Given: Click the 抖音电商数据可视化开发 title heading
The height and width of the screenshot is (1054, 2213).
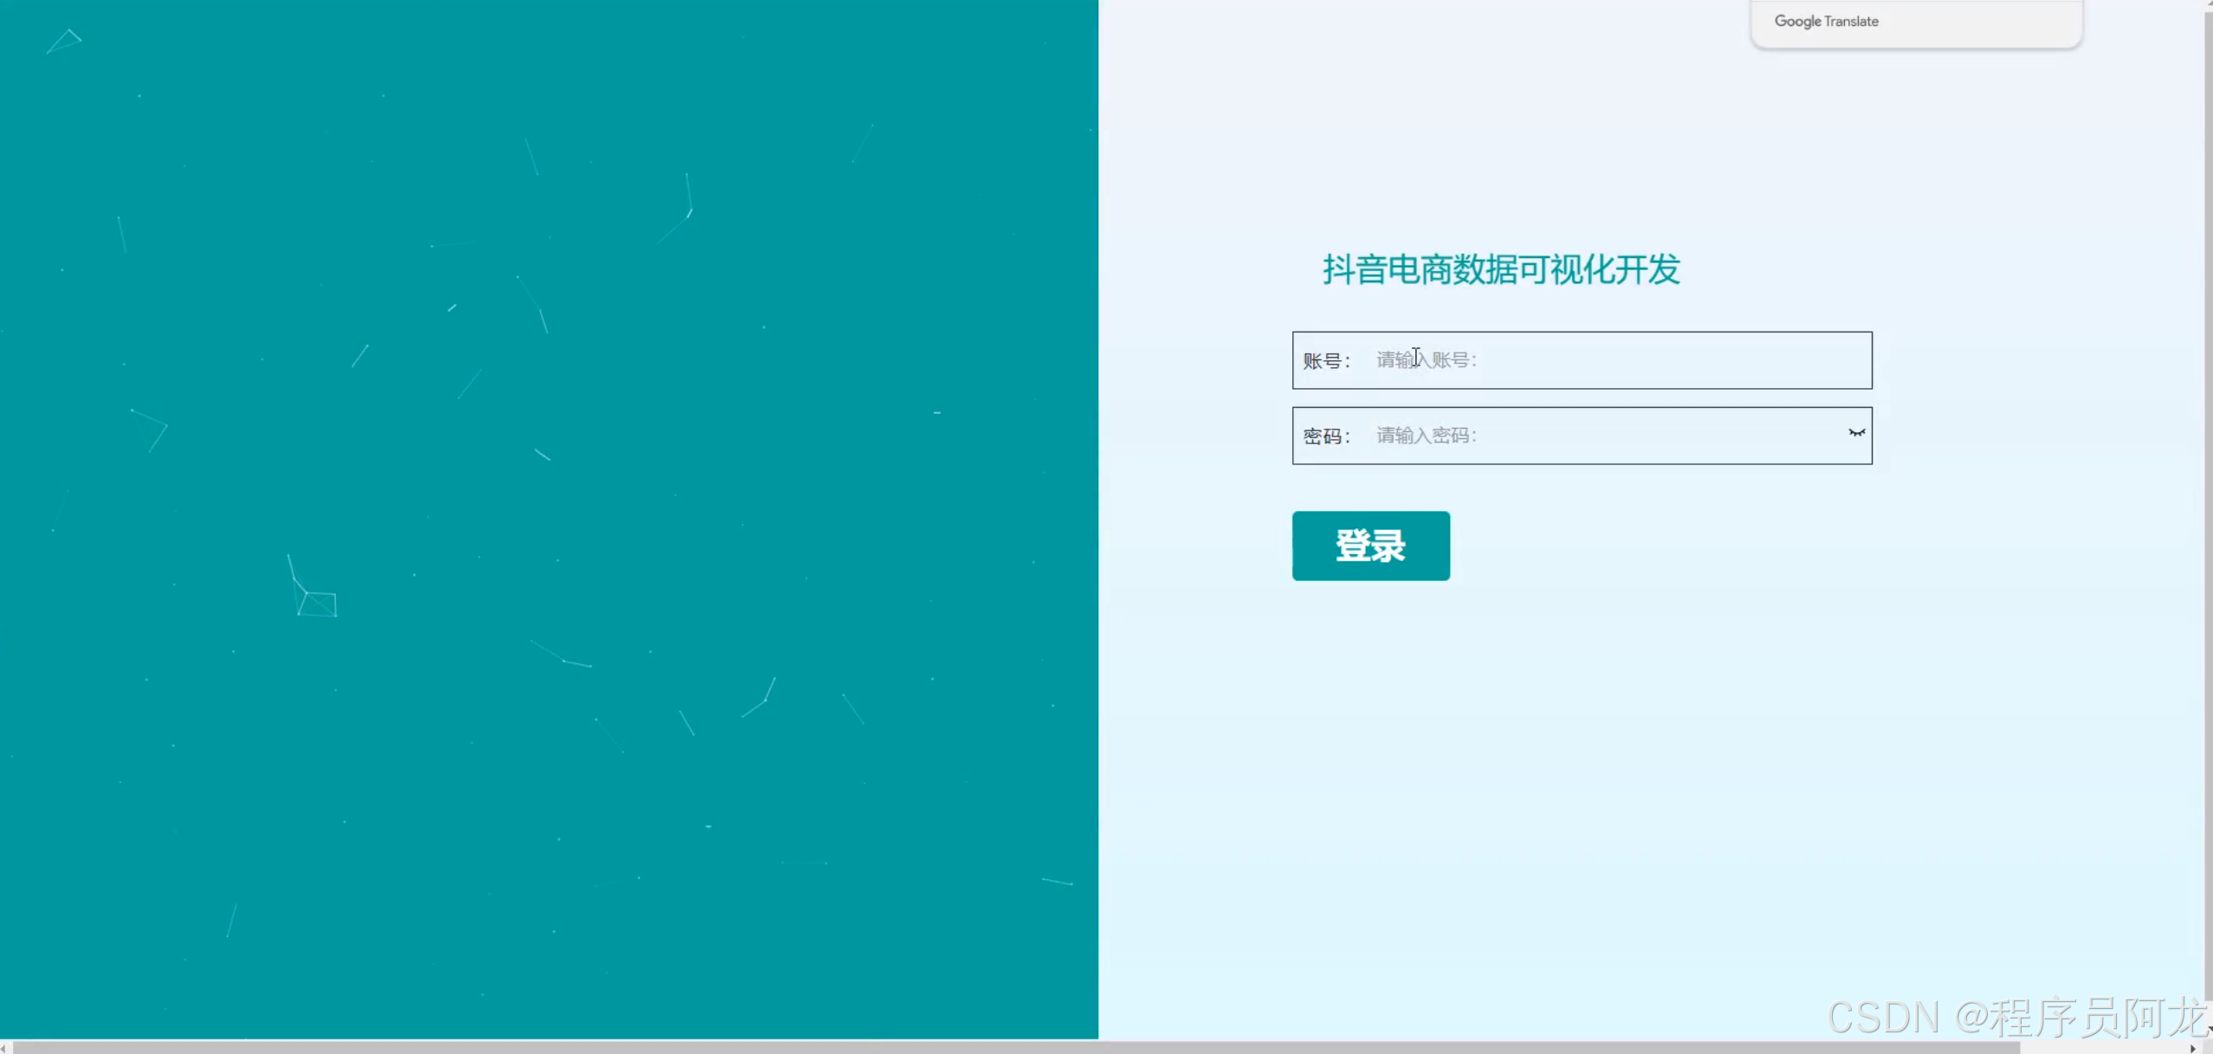Looking at the screenshot, I should [x=1500, y=269].
